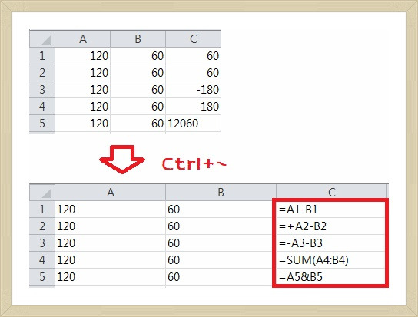Select row 5 header in upper table

[x=42, y=123]
